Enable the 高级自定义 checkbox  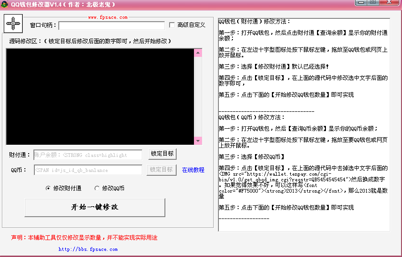pos(172,25)
